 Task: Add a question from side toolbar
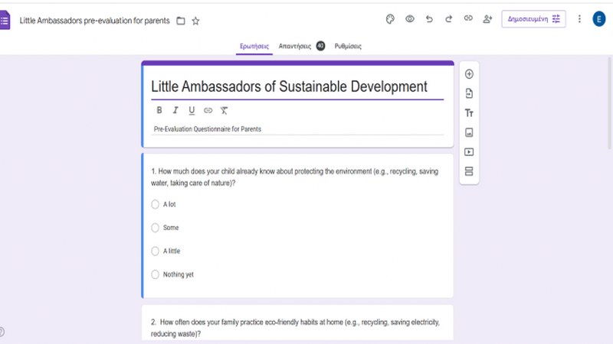[x=469, y=74]
